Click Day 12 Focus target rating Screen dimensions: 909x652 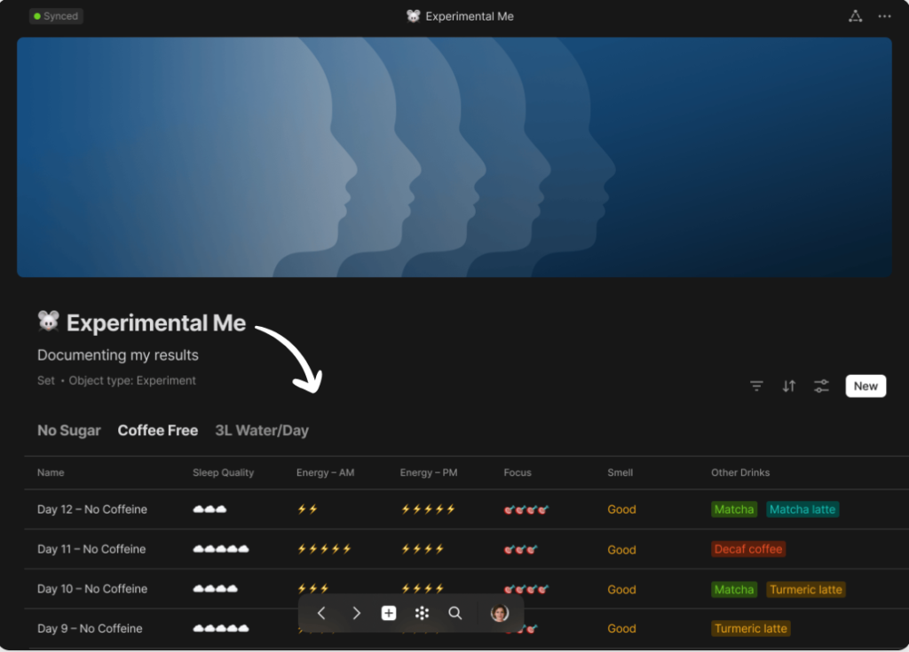tap(526, 510)
